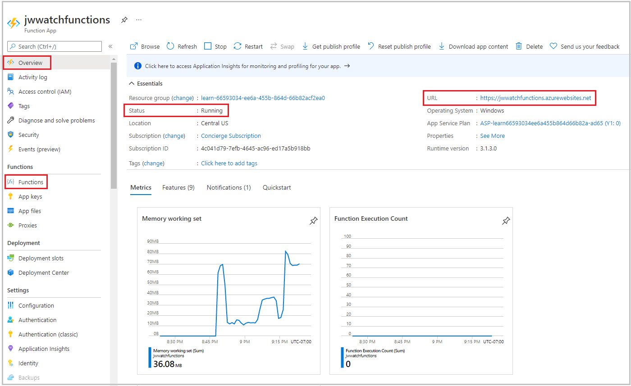Click See More under Properties
631x386 pixels.
pos(492,136)
